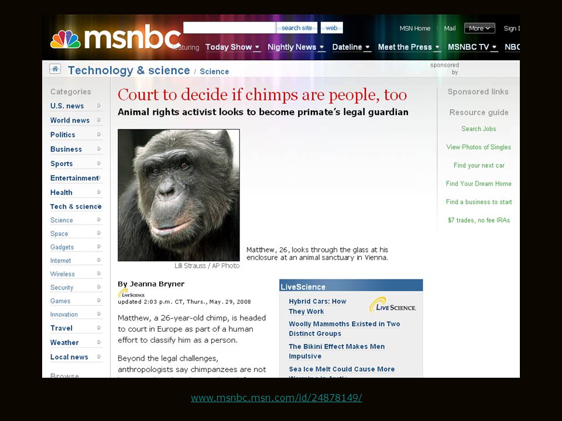Open the Entertainment category

pyautogui.click(x=74, y=178)
